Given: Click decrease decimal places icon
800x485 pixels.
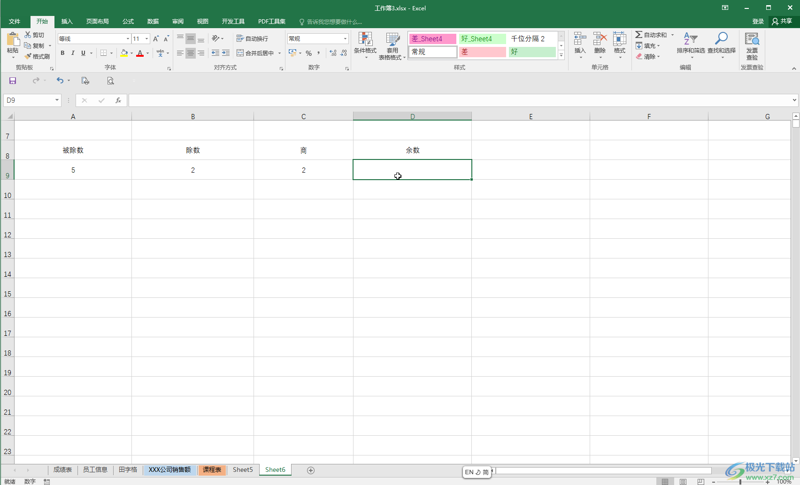Looking at the screenshot, I should (x=344, y=53).
